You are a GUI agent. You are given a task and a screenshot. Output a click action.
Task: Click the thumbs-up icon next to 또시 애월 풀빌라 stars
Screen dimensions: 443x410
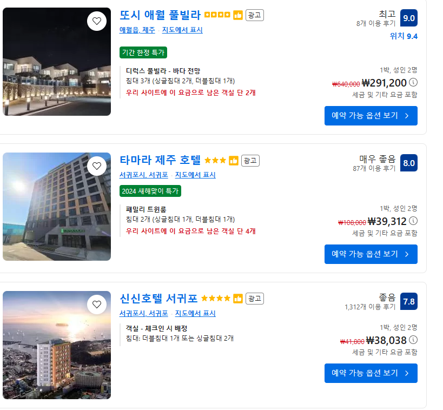click(x=237, y=15)
